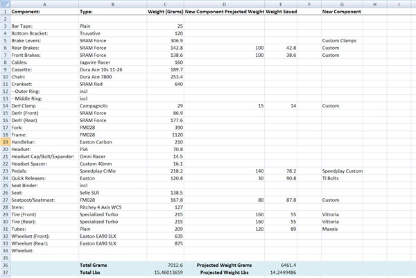Viewport: 416px width, 278px height.
Task: Click the 1120 frame weight cell
Action: (x=165, y=134)
